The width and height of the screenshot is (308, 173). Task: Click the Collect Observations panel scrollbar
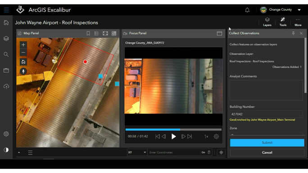pyautogui.click(x=305, y=65)
